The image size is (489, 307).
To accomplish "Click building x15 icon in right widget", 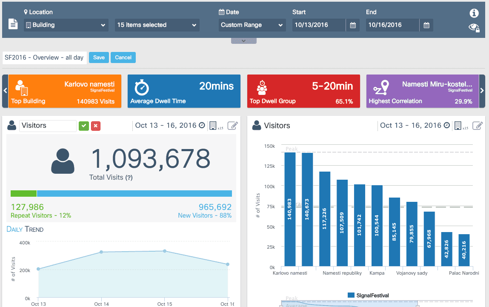I will (458, 126).
